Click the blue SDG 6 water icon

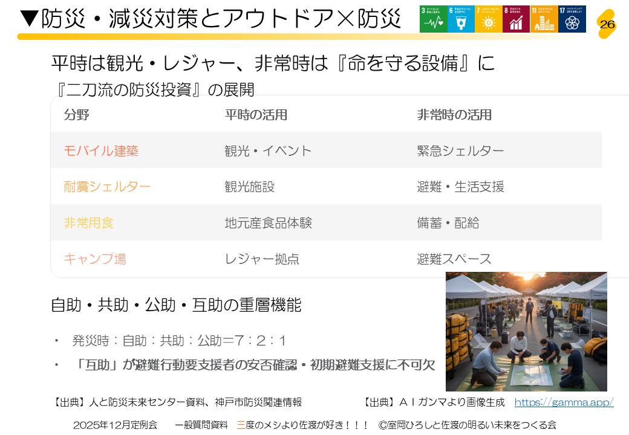461,19
